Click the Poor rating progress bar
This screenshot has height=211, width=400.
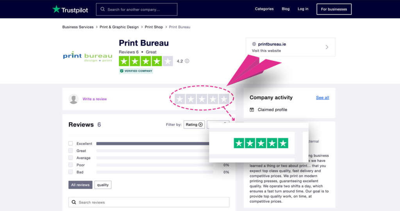(x=155, y=165)
